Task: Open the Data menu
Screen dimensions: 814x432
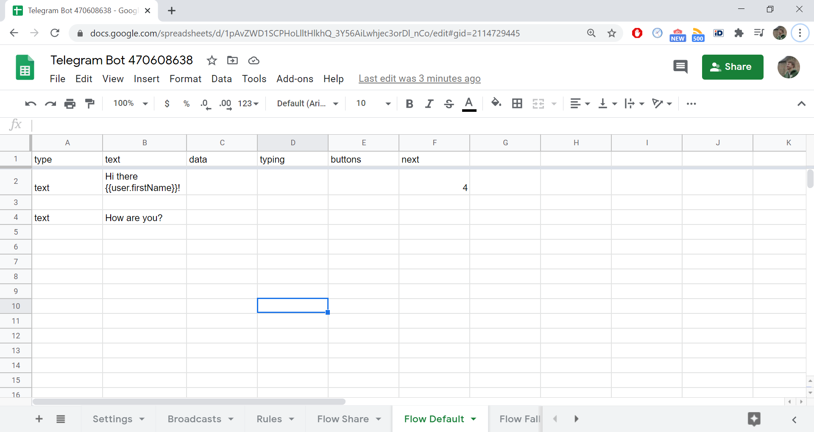Action: tap(222, 79)
